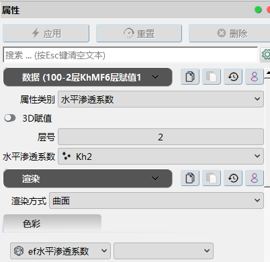Click the user icon in data section
Viewport: 270px width, 262px height.
coord(255,77)
